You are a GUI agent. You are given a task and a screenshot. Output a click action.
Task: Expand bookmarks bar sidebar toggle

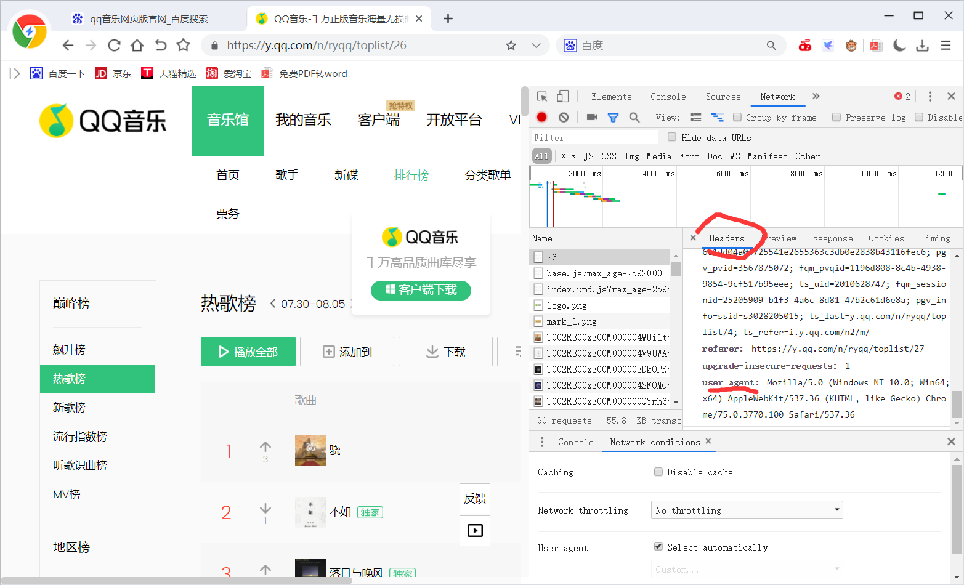pos(15,74)
